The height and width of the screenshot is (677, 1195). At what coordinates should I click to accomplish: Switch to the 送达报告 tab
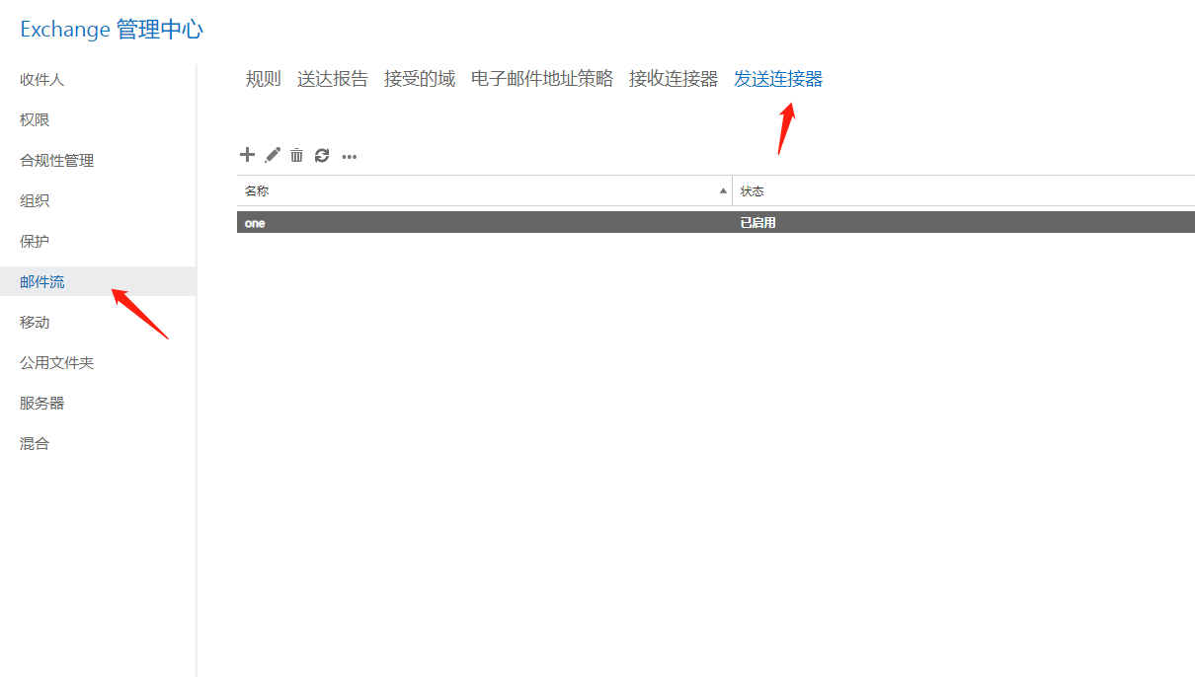click(x=332, y=79)
